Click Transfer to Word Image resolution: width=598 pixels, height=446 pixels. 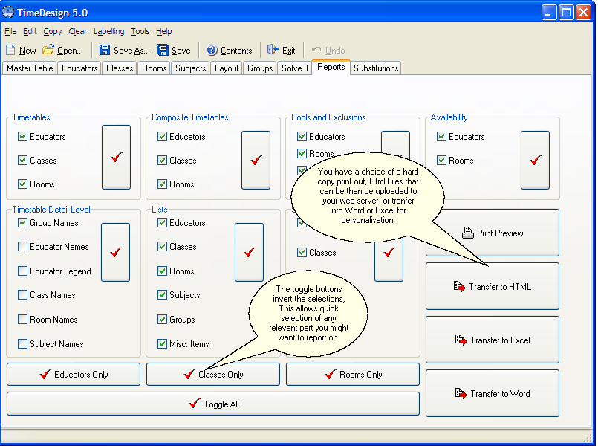[x=493, y=393]
